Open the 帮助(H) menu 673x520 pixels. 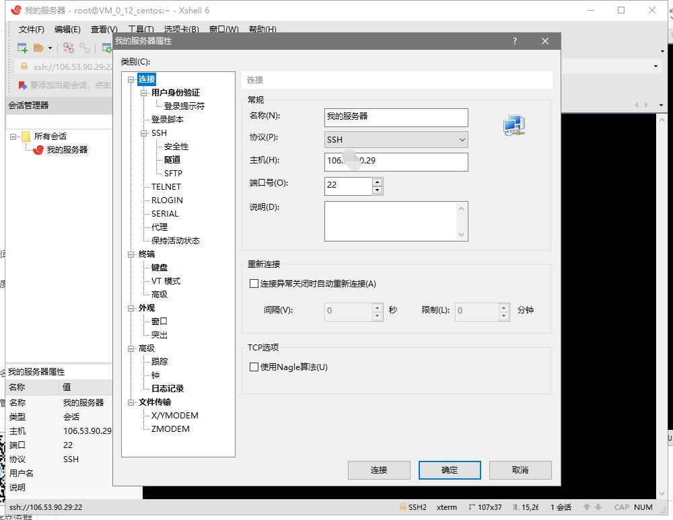point(262,29)
